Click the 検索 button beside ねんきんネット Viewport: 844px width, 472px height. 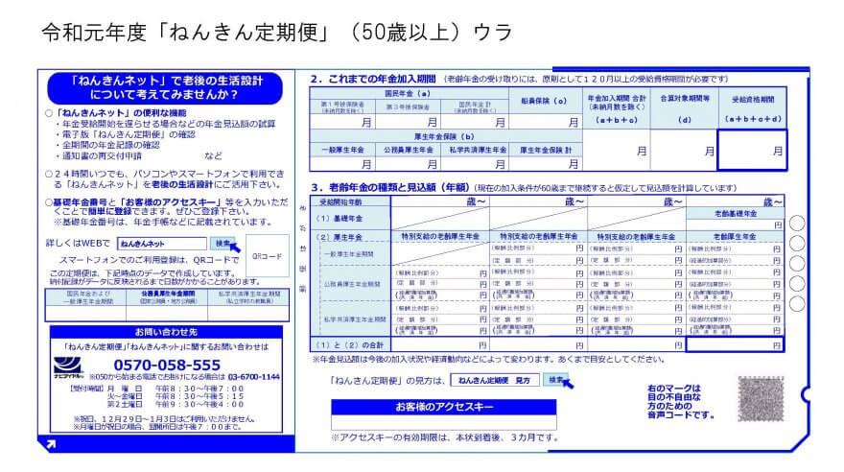223,244
